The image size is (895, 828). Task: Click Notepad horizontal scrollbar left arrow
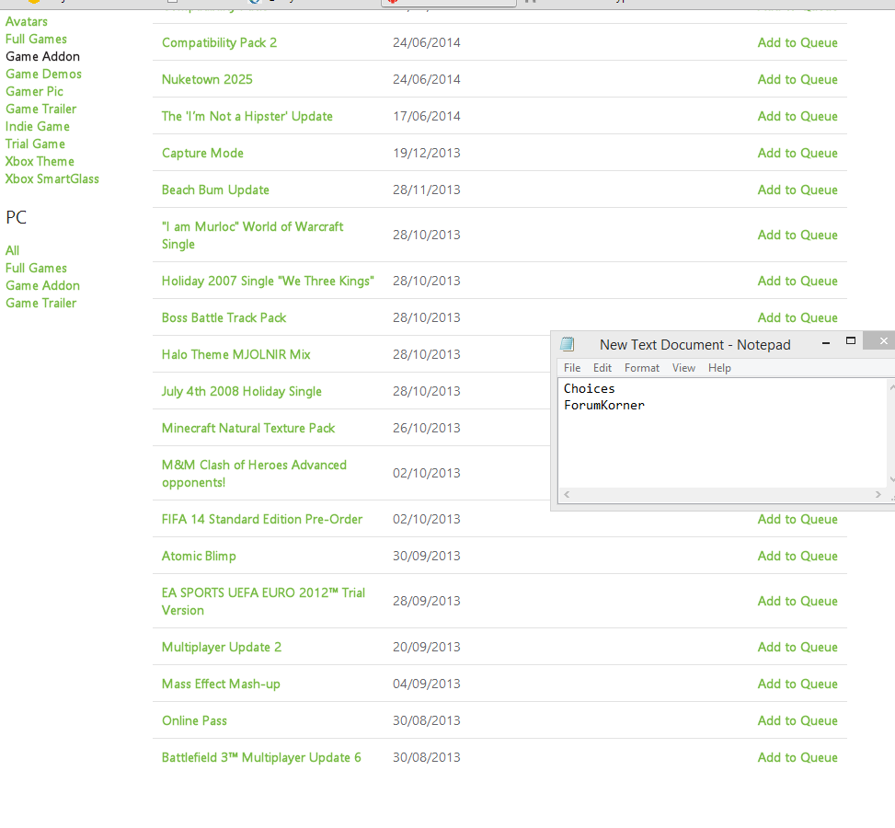click(567, 495)
